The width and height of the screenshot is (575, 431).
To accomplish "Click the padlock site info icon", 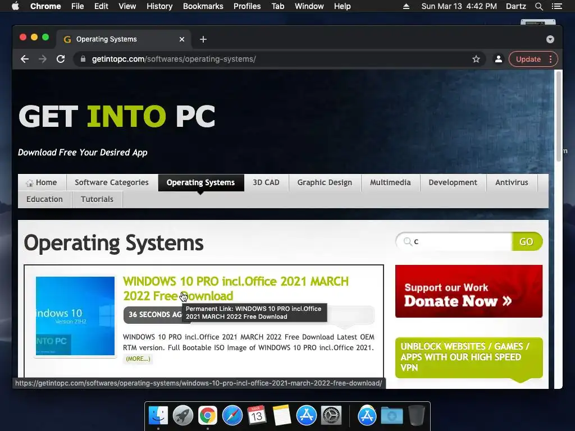I will [83, 59].
